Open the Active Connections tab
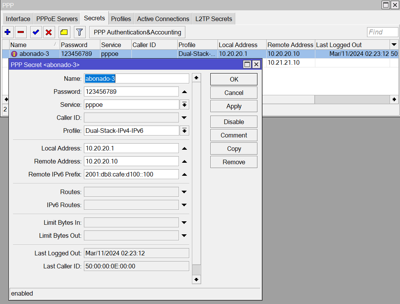Image resolution: width=400 pixels, height=304 pixels. [162, 18]
